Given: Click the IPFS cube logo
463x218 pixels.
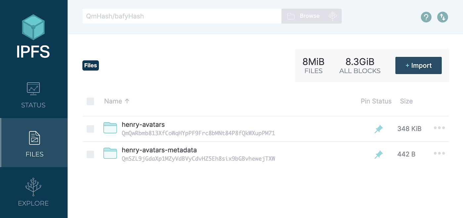Looking at the screenshot, I should [33, 27].
